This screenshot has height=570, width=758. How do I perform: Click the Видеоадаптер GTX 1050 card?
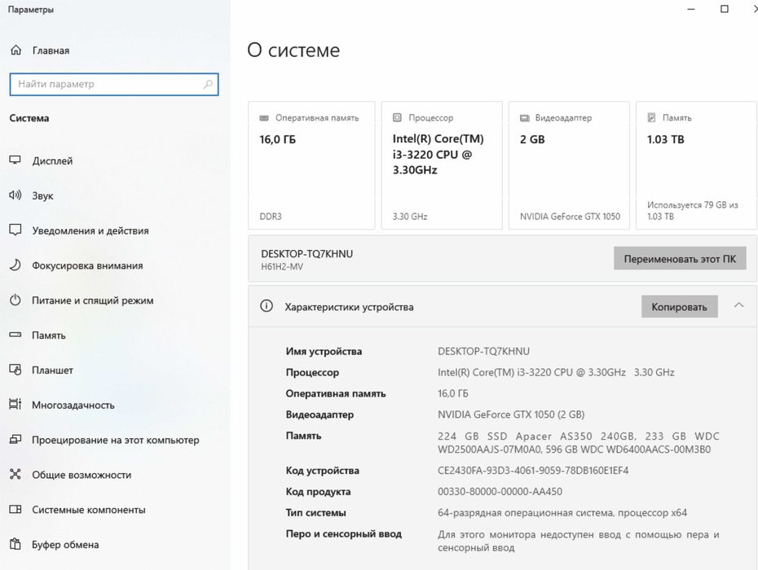point(569,165)
